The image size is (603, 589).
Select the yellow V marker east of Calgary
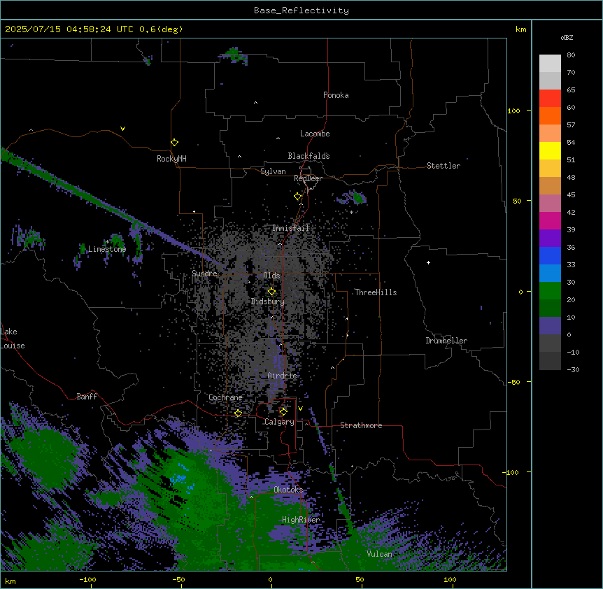coord(300,409)
